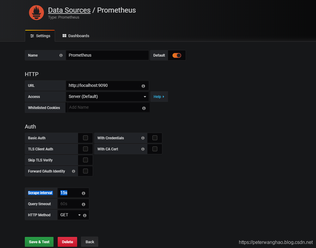
Task: Click the With Credentials info icon
Action: pyautogui.click(x=143, y=138)
